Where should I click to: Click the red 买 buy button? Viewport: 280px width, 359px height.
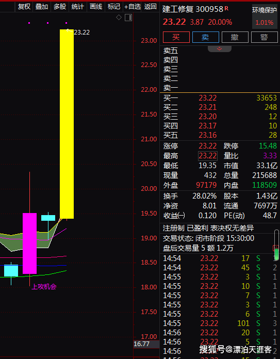tap(176, 37)
